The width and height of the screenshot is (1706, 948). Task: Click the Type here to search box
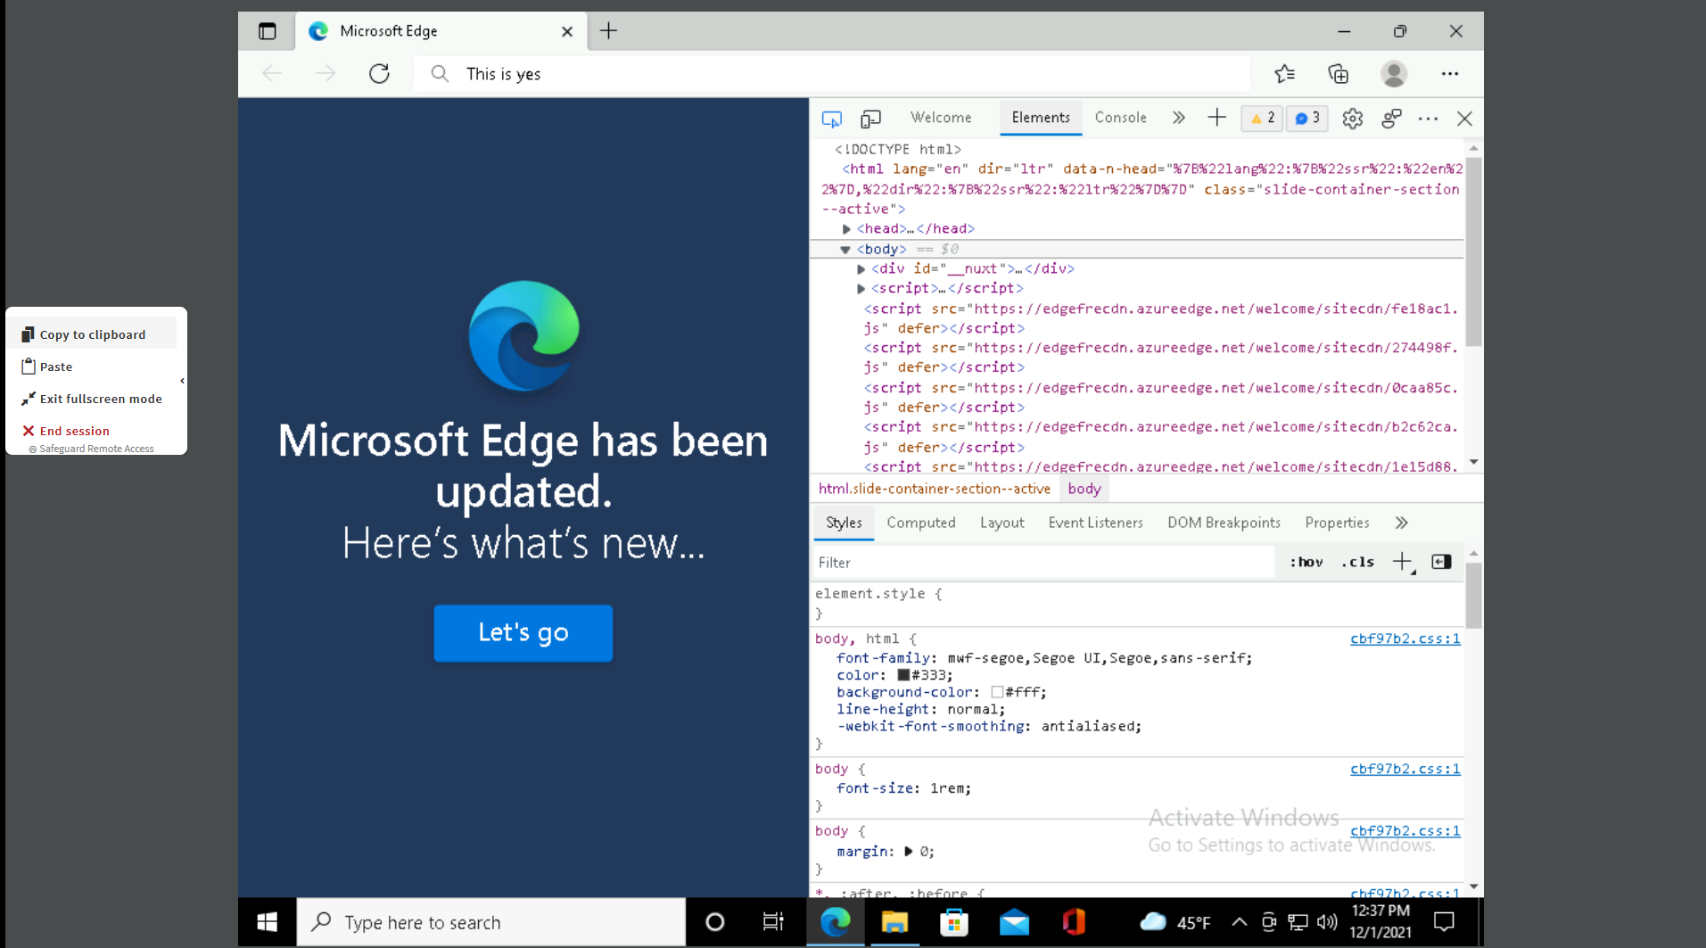[491, 922]
